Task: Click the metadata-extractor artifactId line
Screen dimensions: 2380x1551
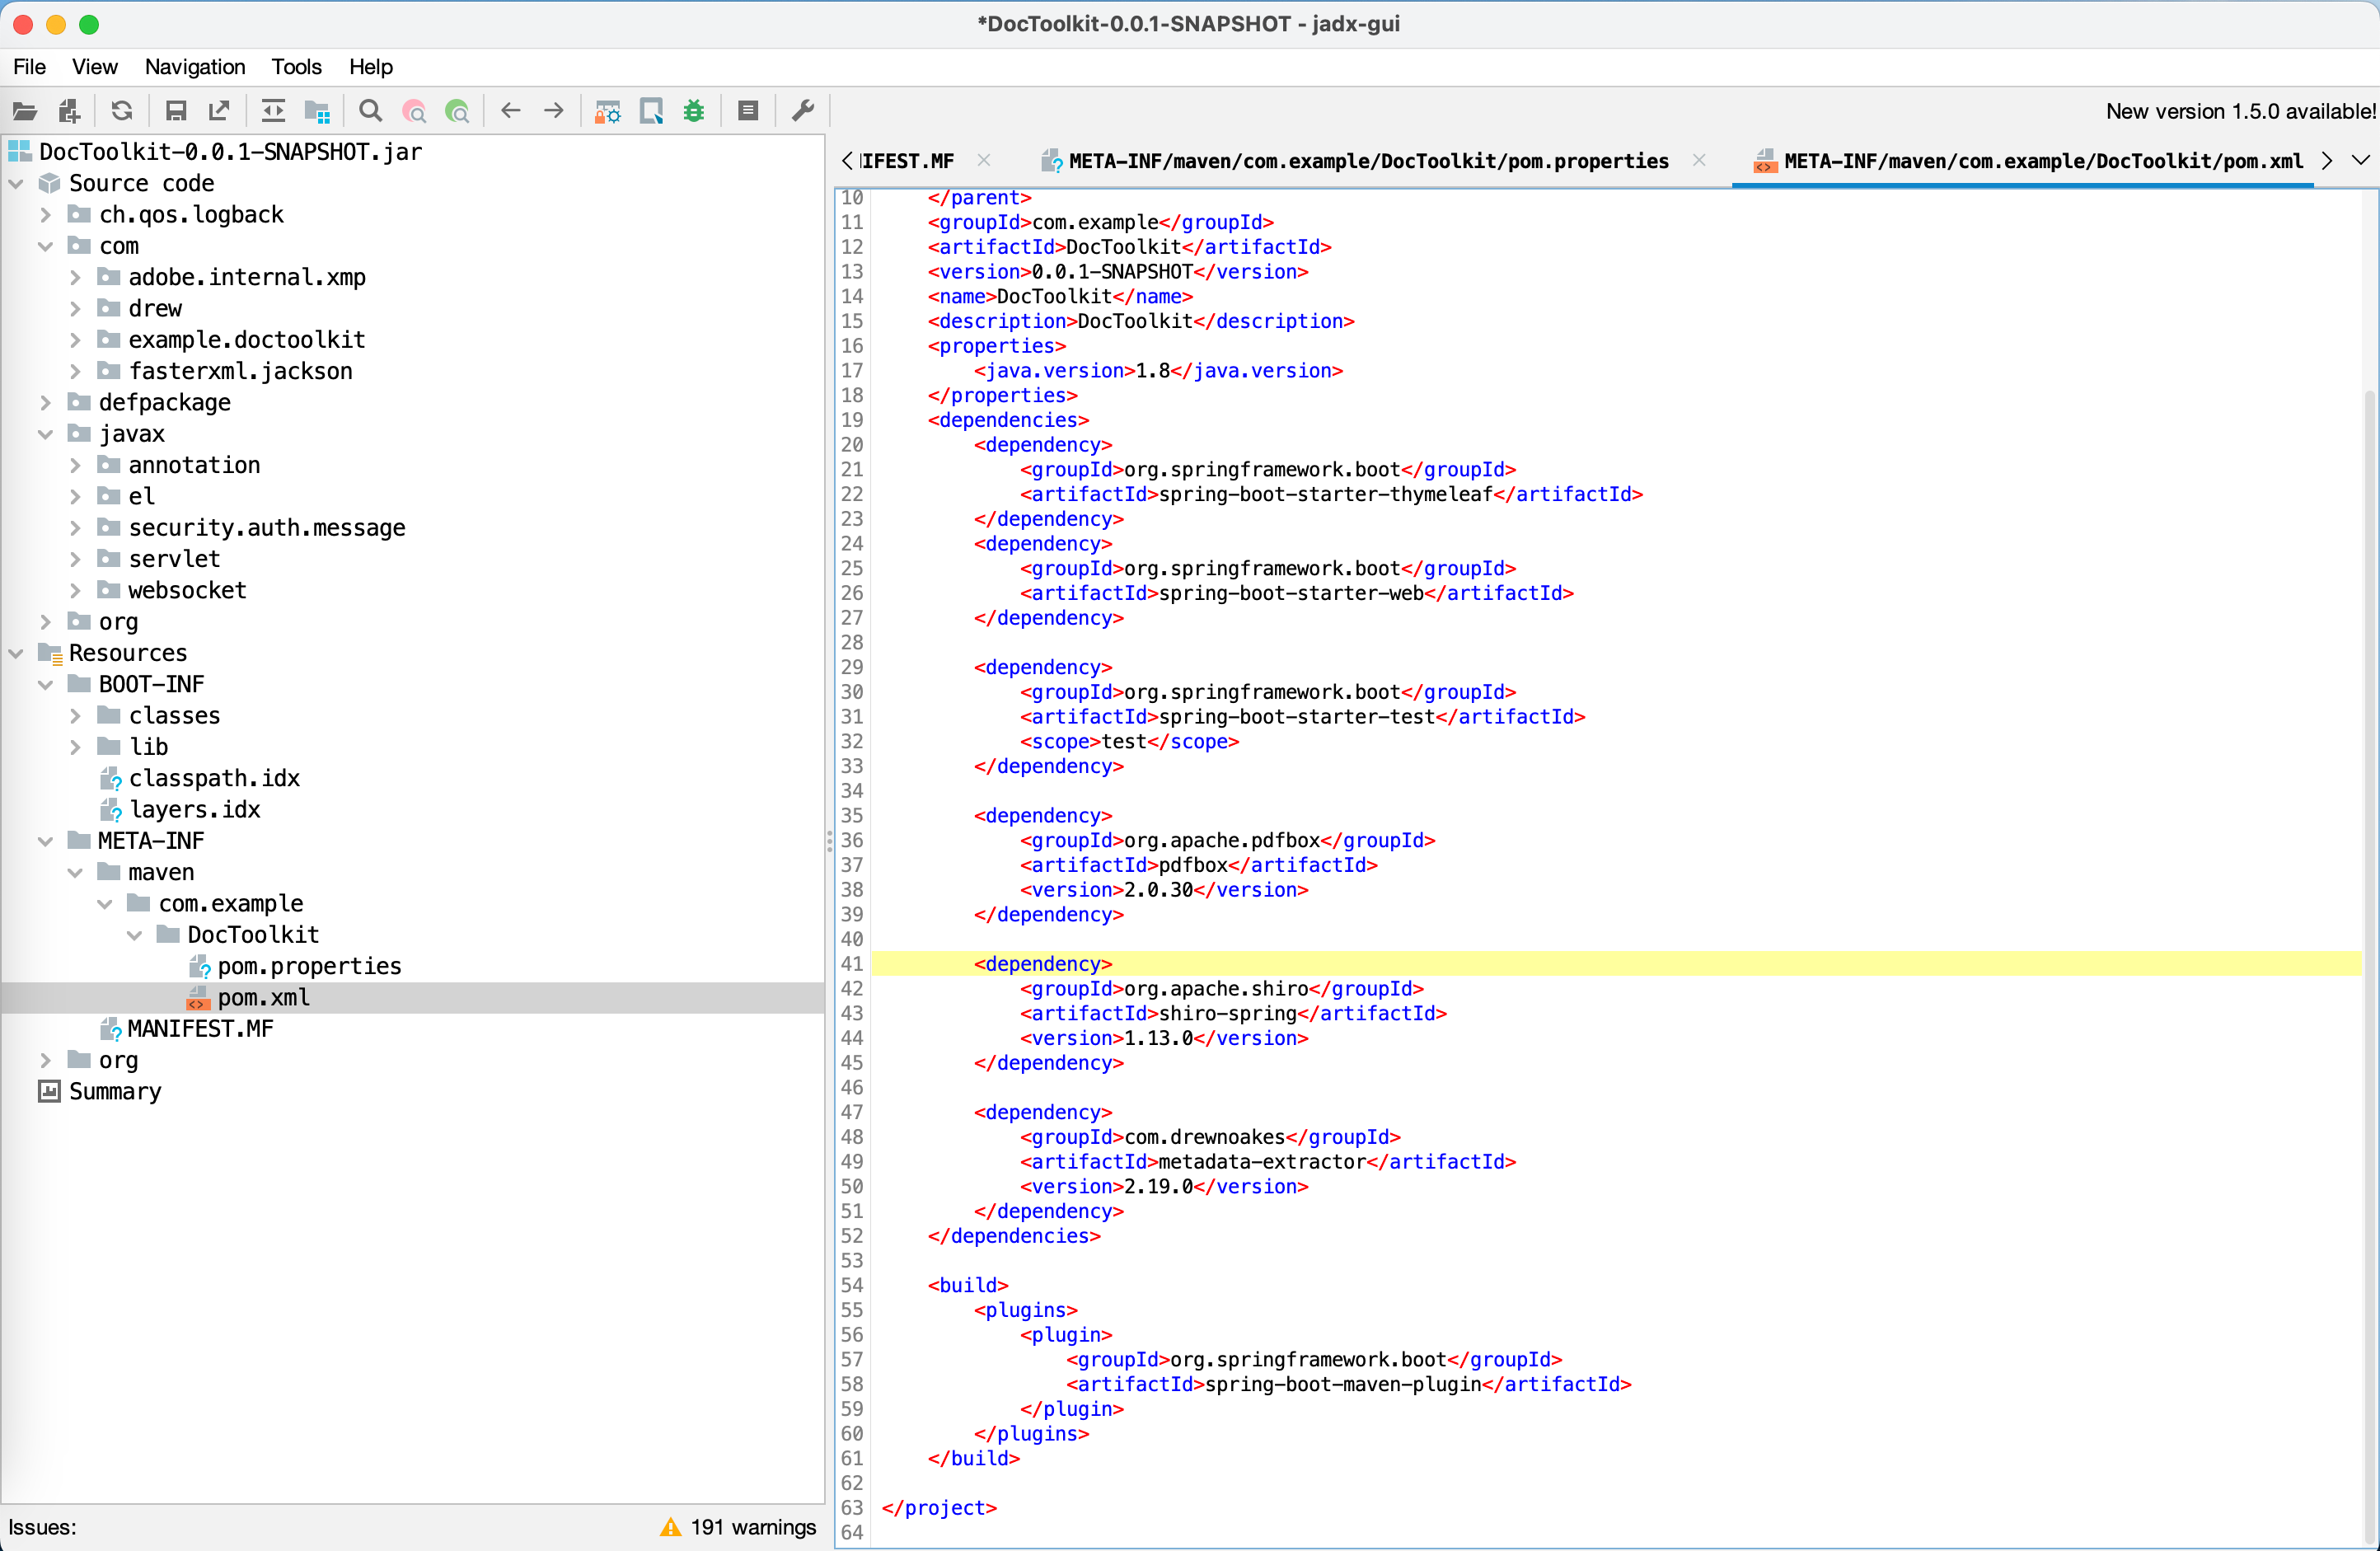Action: coord(1268,1162)
